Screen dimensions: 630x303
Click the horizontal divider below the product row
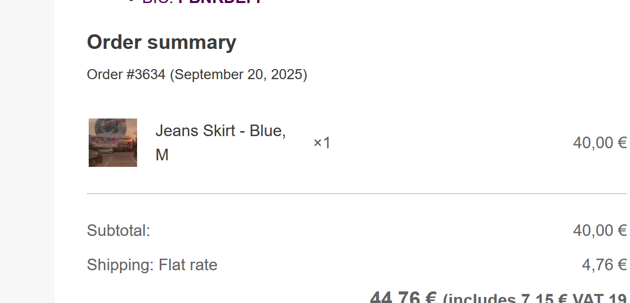pyautogui.click(x=356, y=194)
